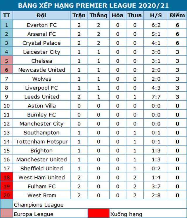Select the Leeds United team cell

[41, 97]
